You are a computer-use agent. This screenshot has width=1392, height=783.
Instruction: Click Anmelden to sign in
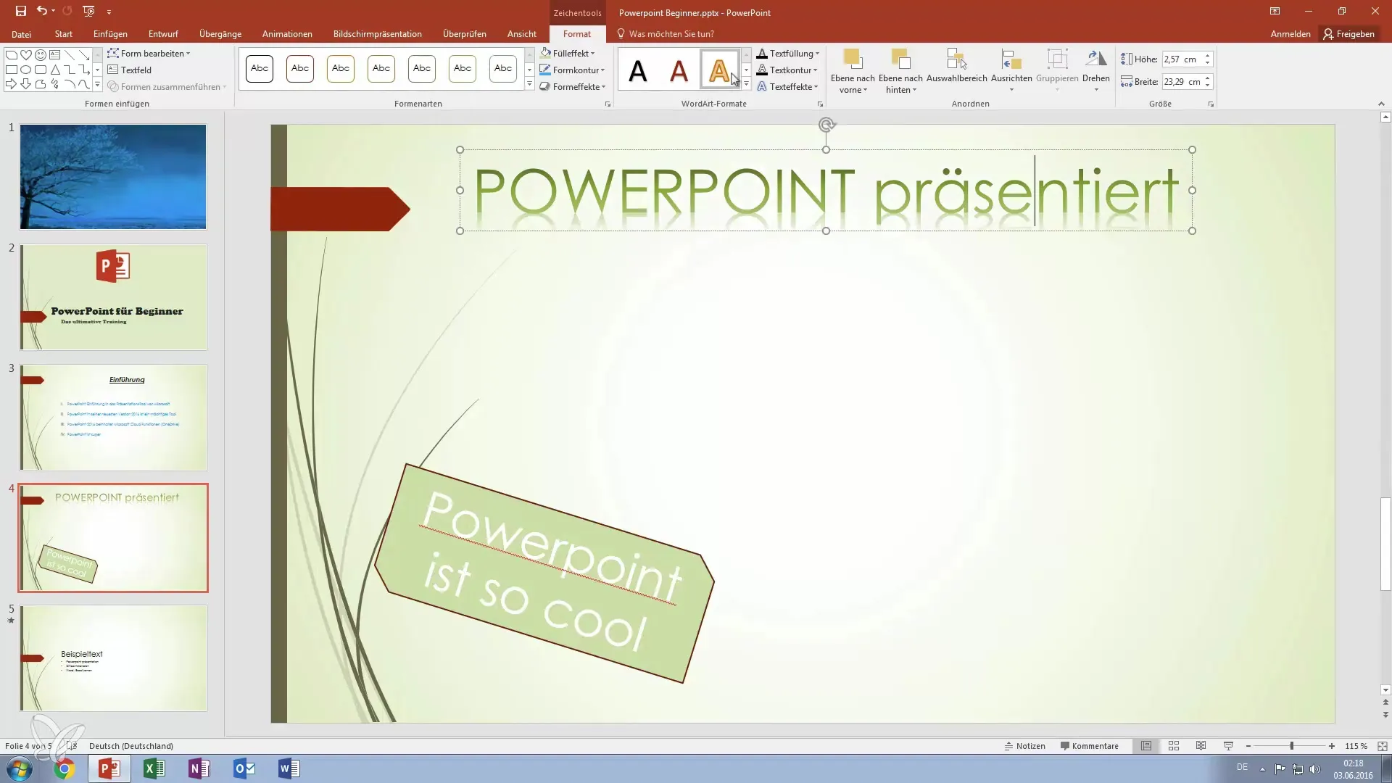(x=1290, y=34)
